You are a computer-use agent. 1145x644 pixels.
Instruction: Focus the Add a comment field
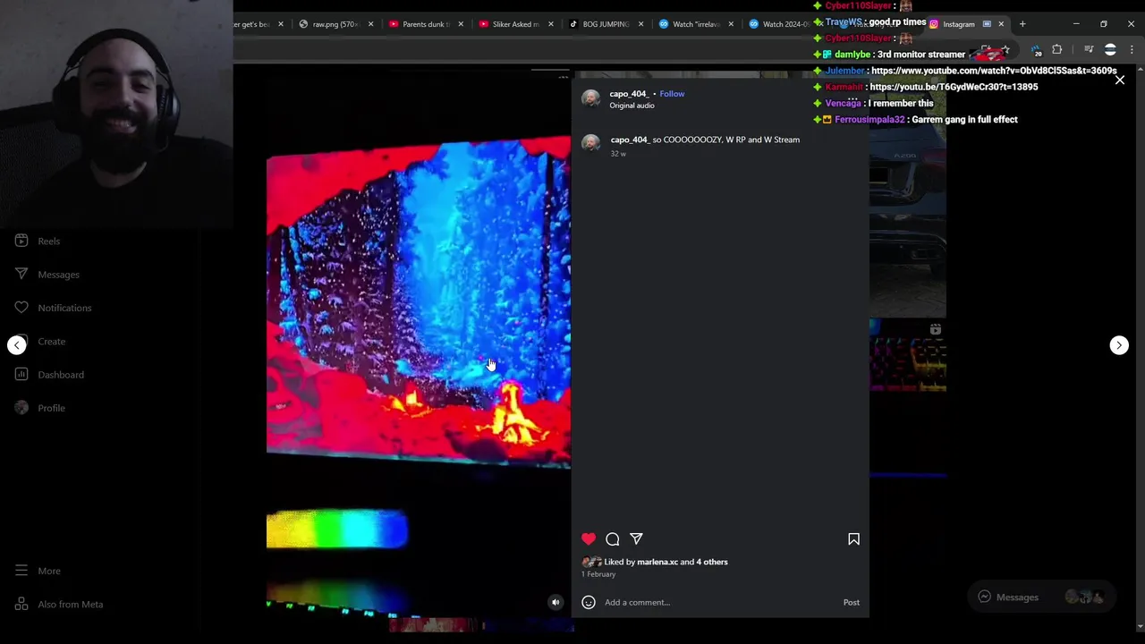click(720, 603)
